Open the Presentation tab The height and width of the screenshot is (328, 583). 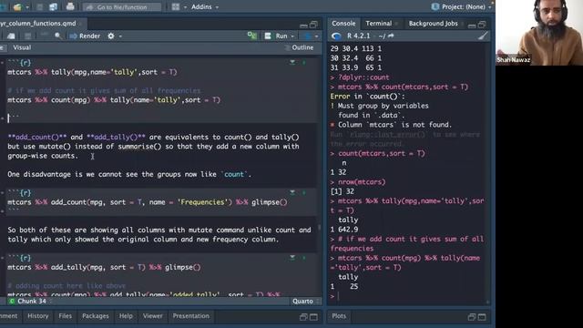point(190,316)
